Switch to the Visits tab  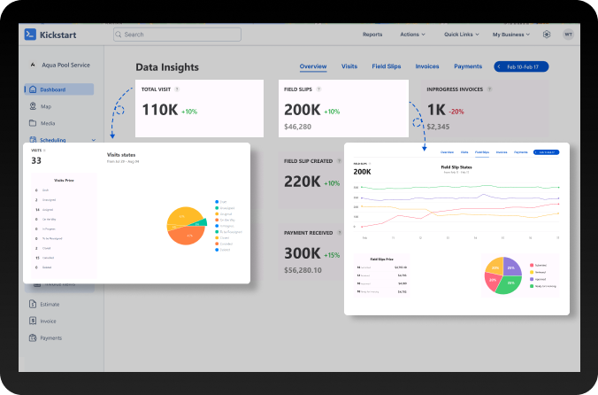(x=349, y=66)
